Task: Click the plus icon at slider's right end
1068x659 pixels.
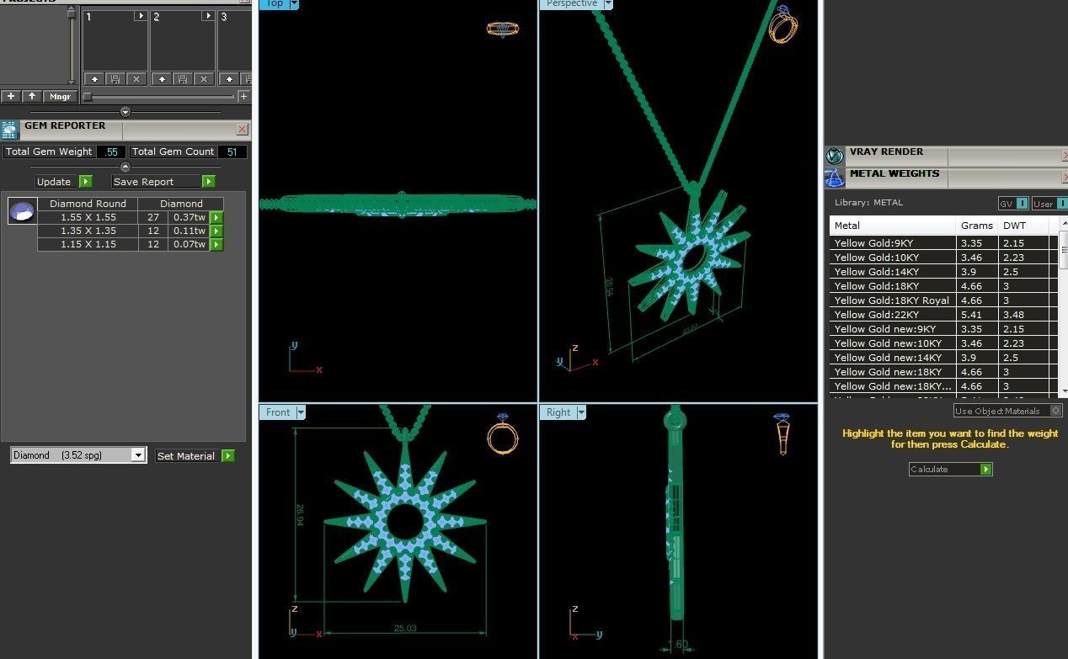Action: point(244,97)
